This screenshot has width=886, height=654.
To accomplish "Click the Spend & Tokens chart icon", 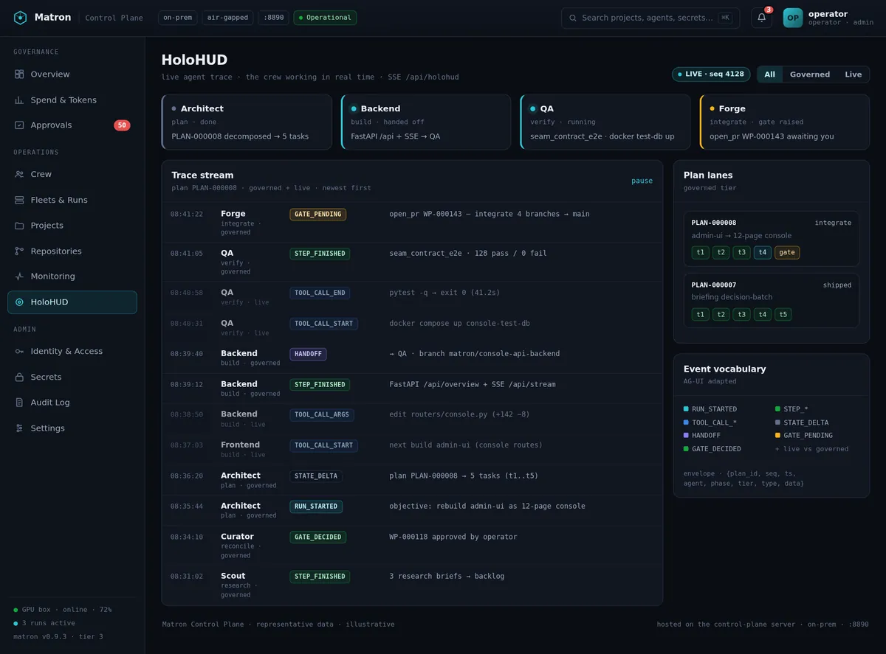I will pyautogui.click(x=19, y=100).
